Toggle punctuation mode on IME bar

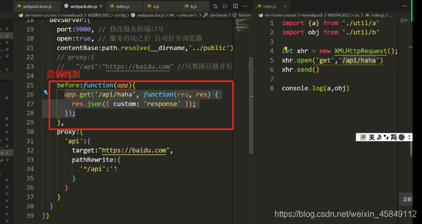coord(386,137)
